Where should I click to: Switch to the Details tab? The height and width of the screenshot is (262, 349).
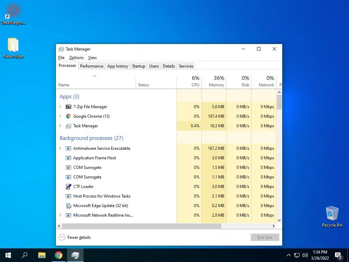tap(169, 66)
